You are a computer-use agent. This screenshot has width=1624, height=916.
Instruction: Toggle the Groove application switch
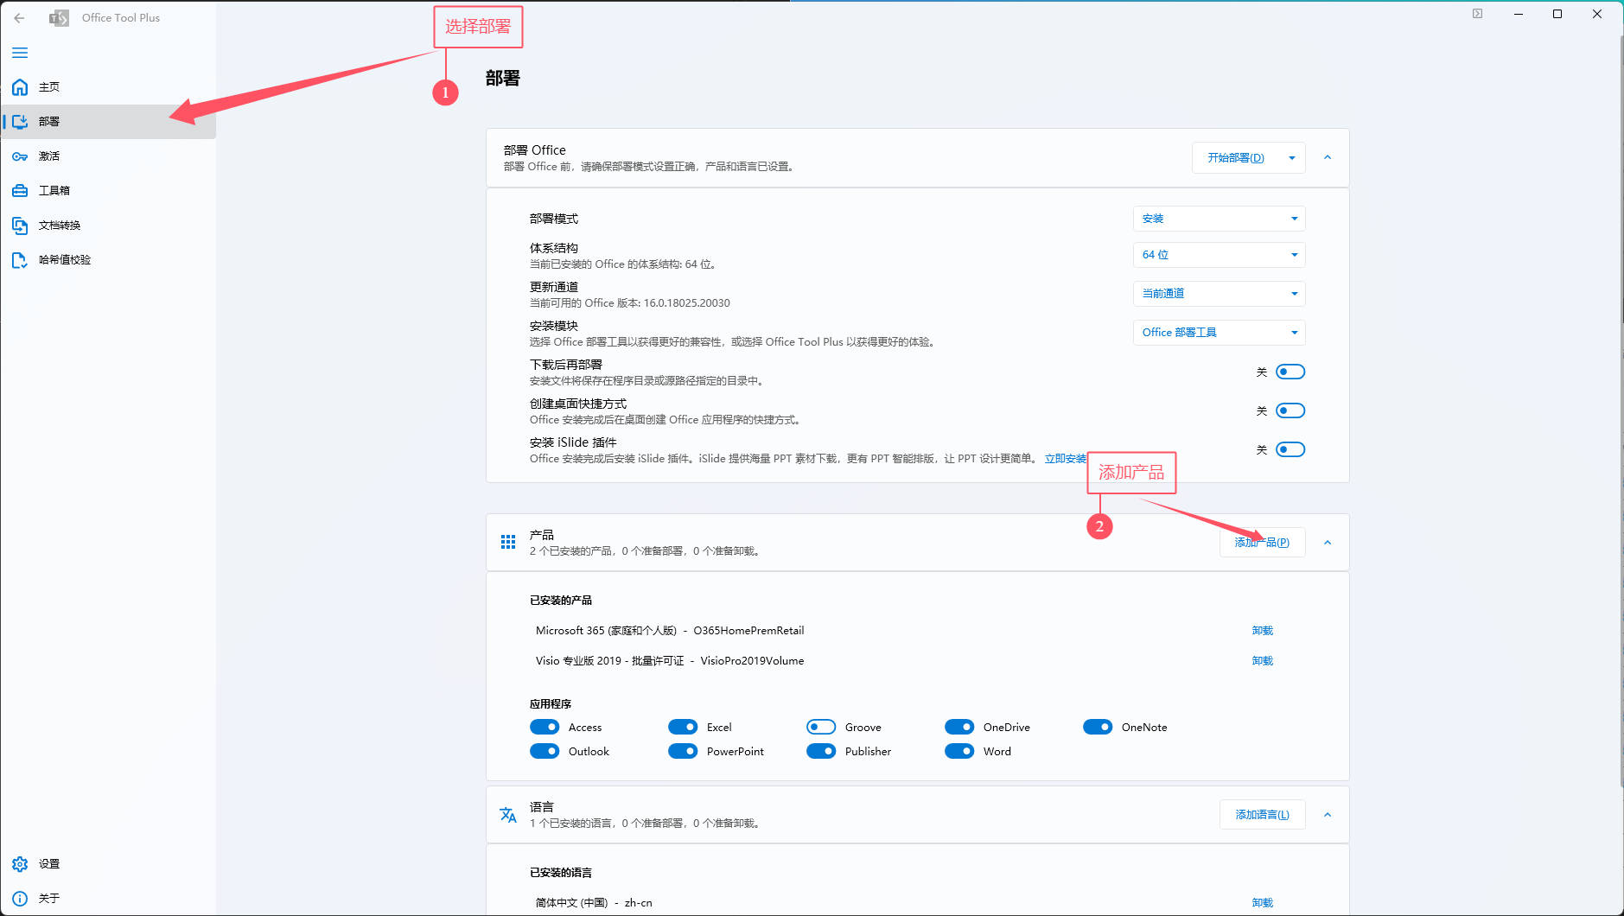click(x=821, y=728)
